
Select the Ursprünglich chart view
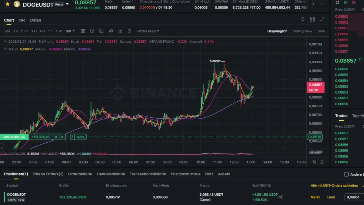pos(277,31)
